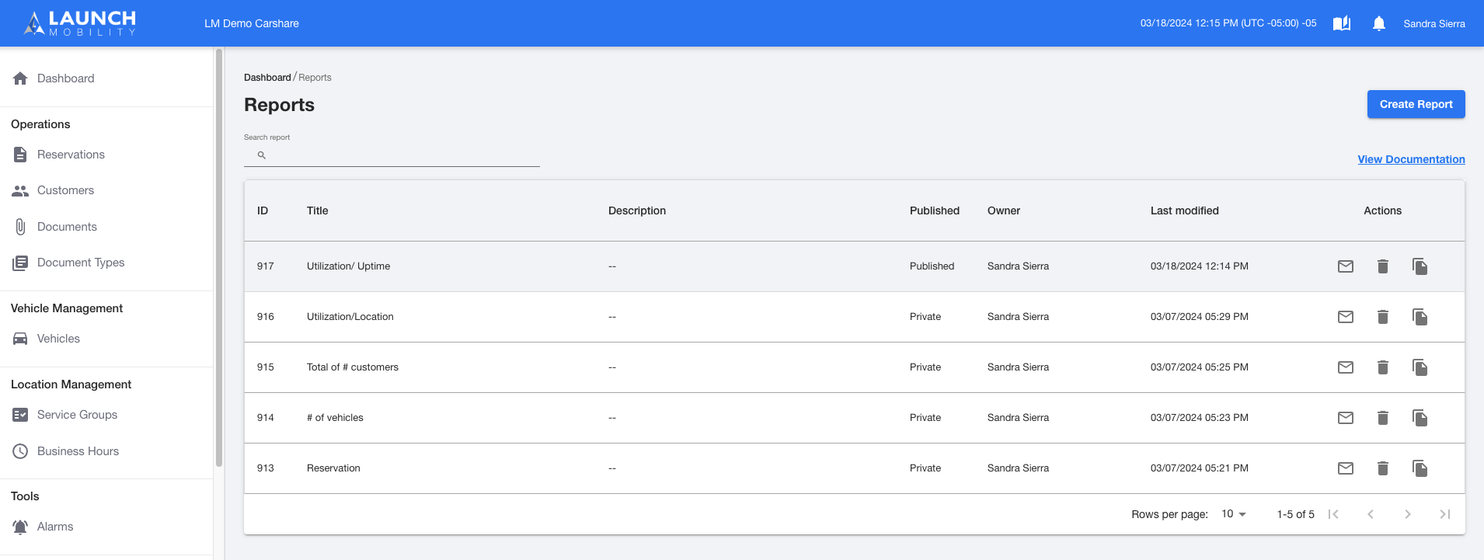This screenshot has height=560, width=1484.
Task: Go to previous page of reports
Action: [1371, 514]
